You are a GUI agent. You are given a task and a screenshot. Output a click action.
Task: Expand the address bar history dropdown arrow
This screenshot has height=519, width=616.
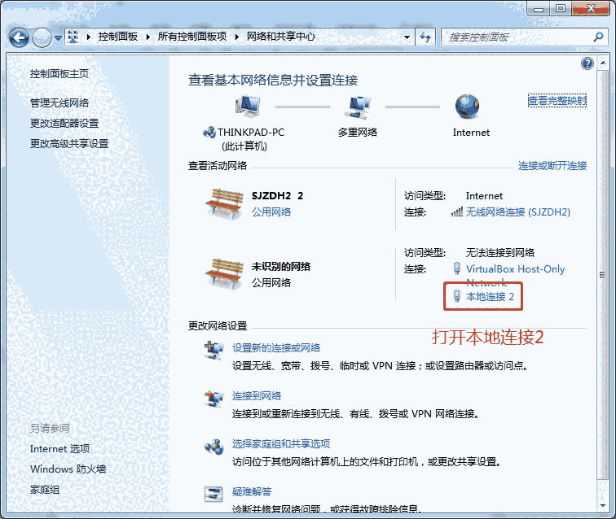point(407,37)
